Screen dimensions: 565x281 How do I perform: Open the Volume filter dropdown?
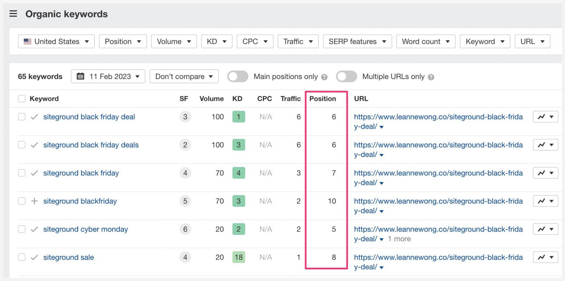pos(174,41)
